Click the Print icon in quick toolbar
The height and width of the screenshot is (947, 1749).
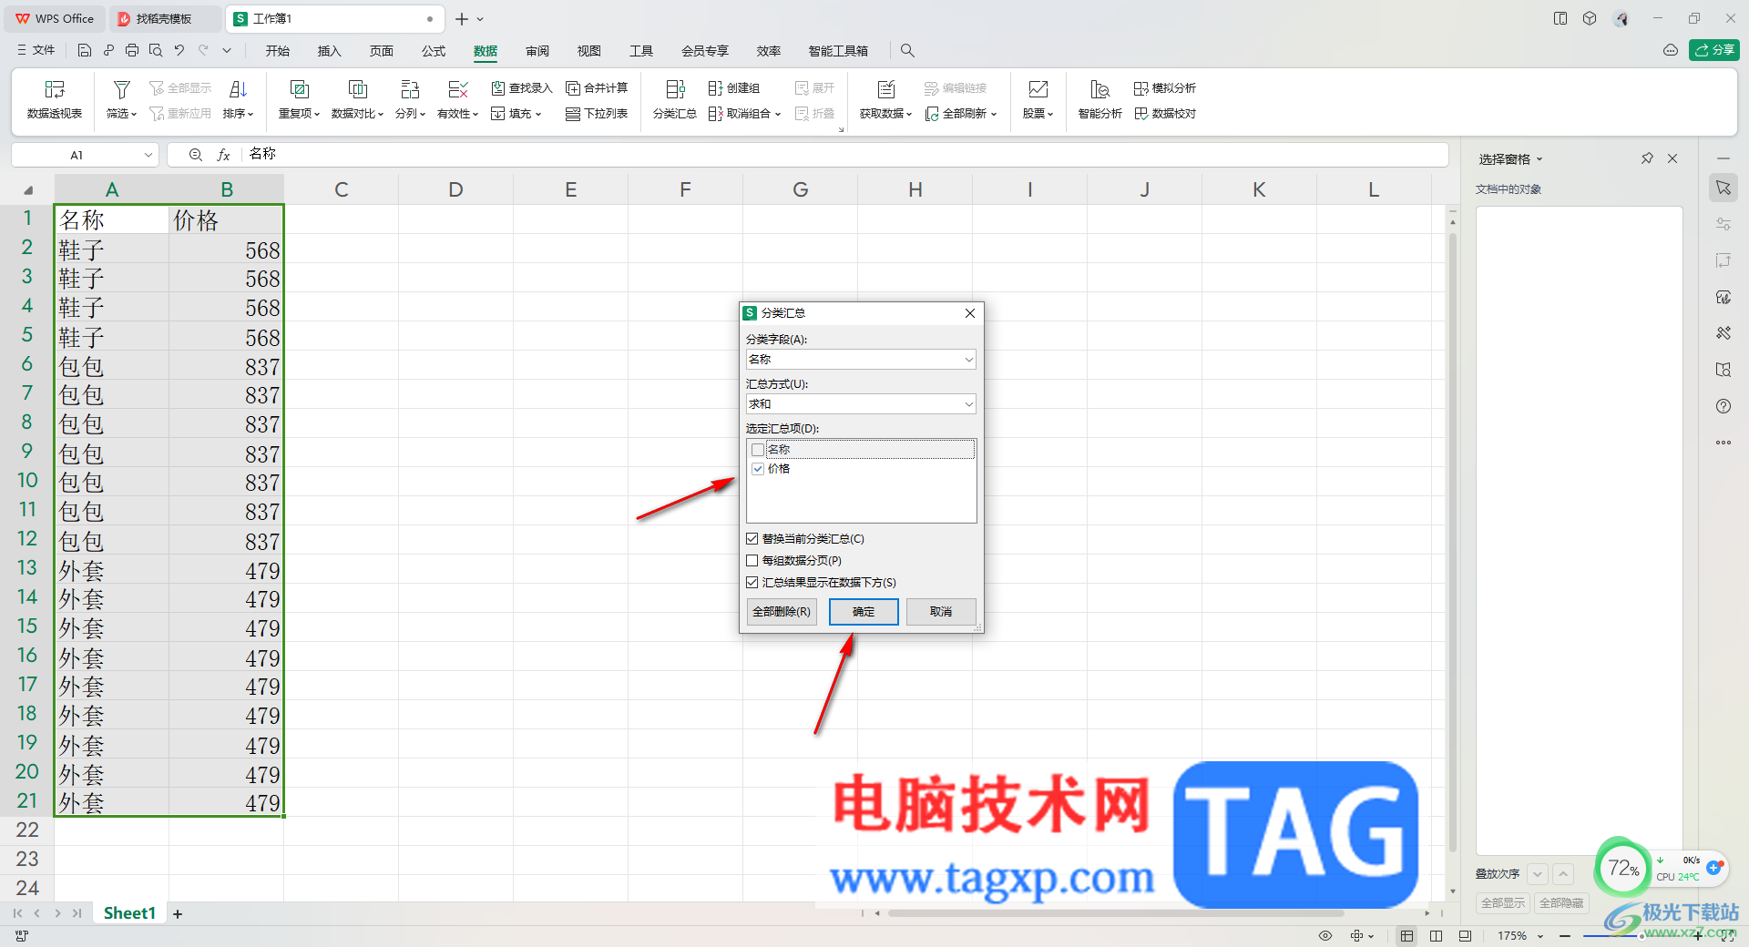point(132,50)
